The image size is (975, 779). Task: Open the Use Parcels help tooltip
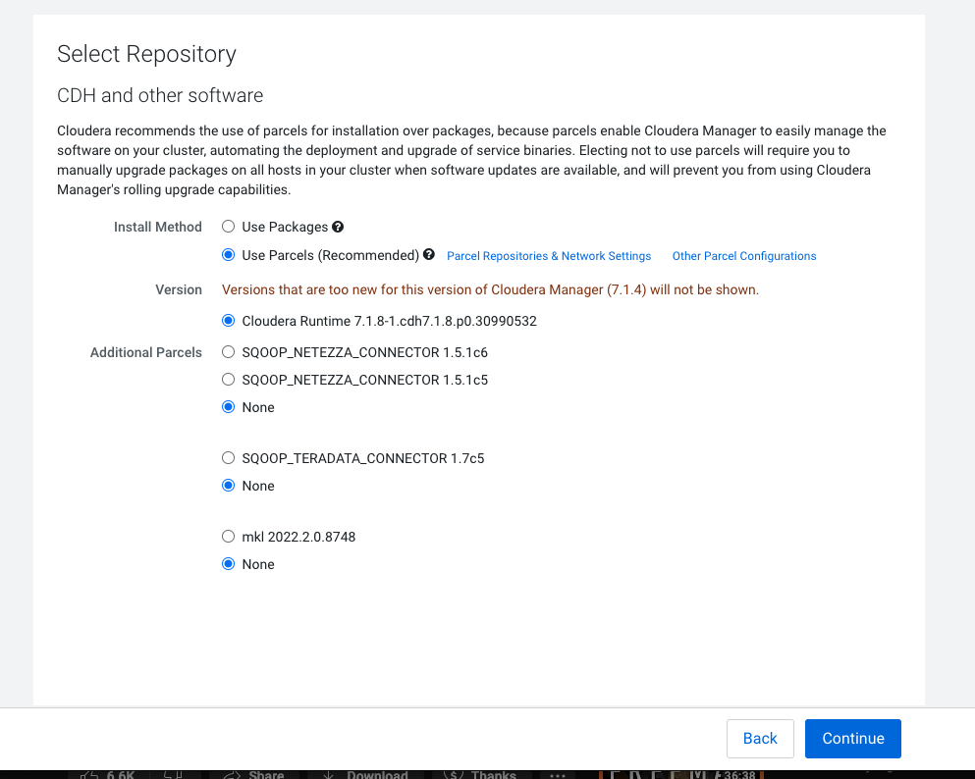[x=428, y=255]
